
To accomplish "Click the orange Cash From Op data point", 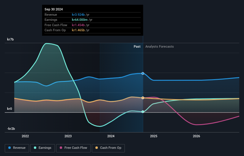I will [x=143, y=98].
